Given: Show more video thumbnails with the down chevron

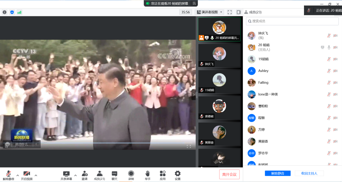Looking at the screenshot, I should 220,162.
